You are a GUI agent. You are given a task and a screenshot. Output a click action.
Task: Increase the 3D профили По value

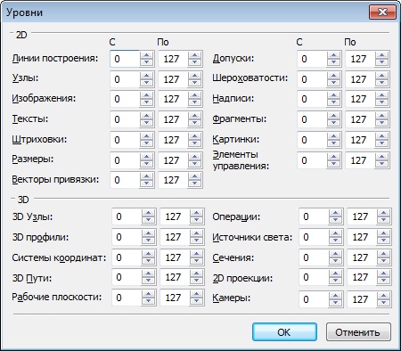pyautogui.click(x=196, y=233)
